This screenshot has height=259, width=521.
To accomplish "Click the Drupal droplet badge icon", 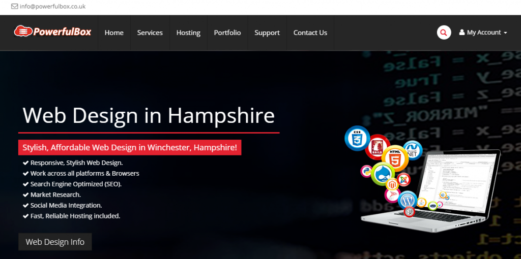I will tap(383, 174).
